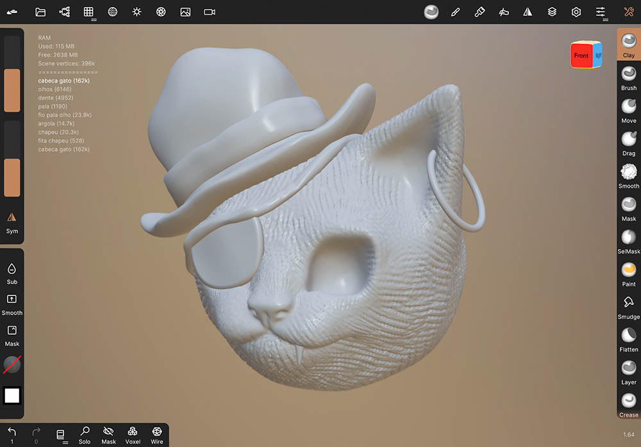Select the Paint tool
Viewport: 641px width, 447px height.
[x=629, y=274]
